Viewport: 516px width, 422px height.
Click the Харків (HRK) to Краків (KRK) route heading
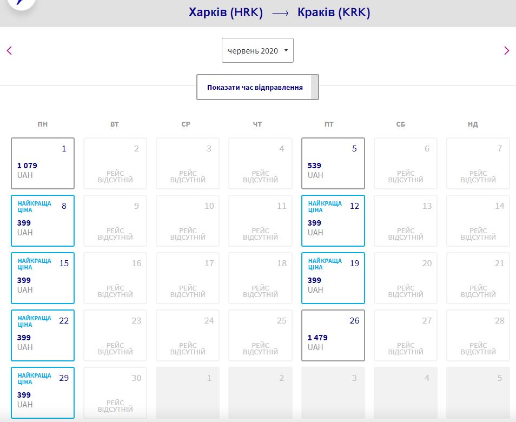279,13
